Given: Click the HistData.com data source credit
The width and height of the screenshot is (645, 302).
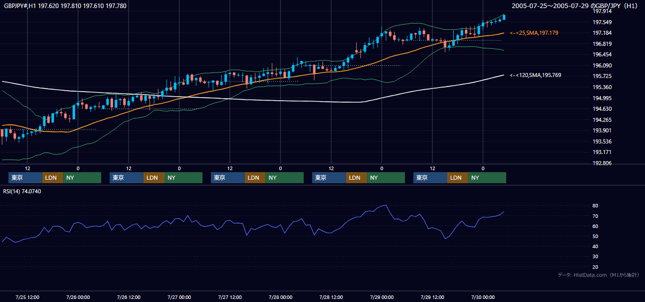Looking at the screenshot, I should (598, 275).
